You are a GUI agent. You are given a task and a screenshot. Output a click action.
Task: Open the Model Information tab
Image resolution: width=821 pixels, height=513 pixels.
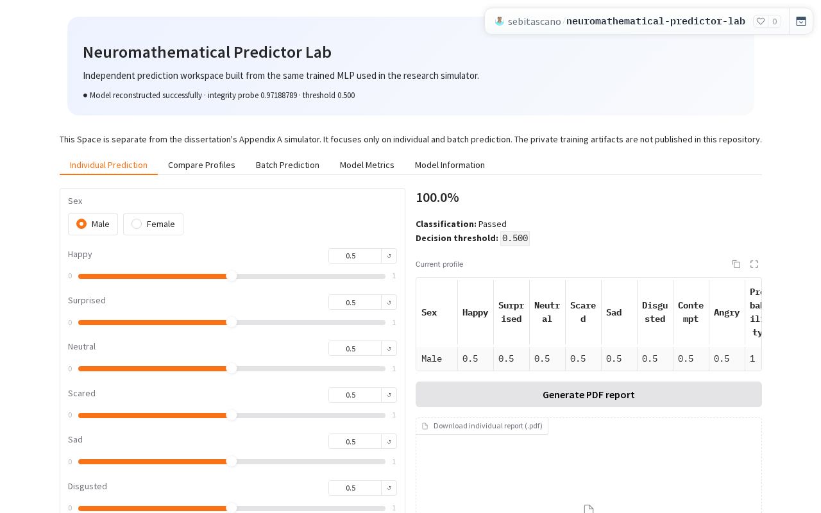click(450, 165)
